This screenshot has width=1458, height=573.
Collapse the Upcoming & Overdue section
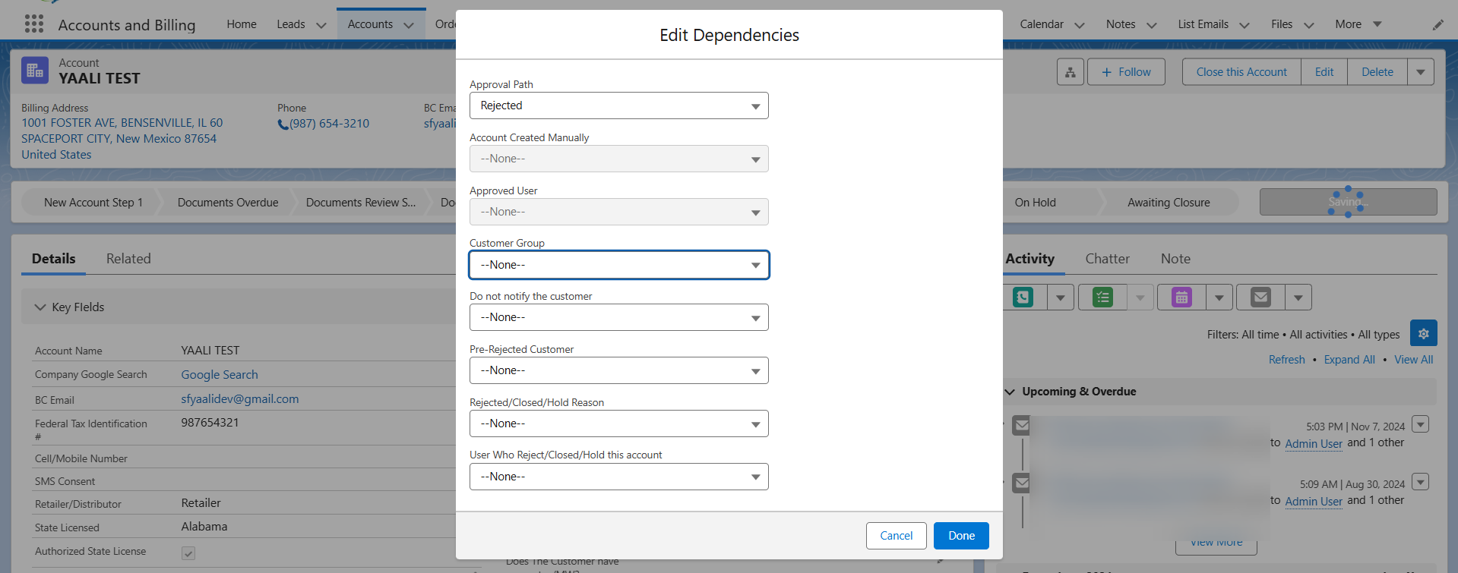[x=1010, y=392]
